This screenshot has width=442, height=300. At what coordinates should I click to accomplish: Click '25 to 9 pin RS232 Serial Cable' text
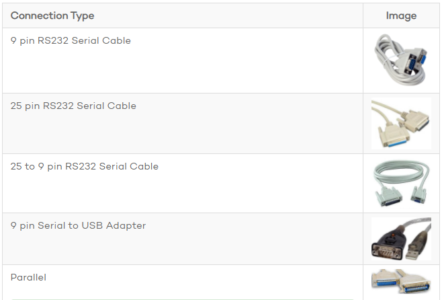click(x=85, y=166)
